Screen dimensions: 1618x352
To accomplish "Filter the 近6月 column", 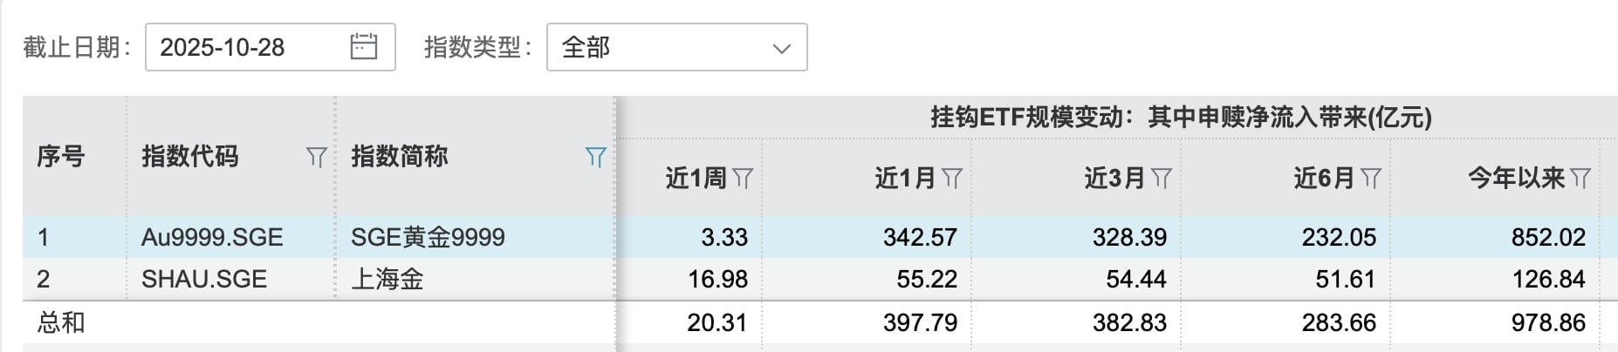I will pyautogui.click(x=1371, y=179).
